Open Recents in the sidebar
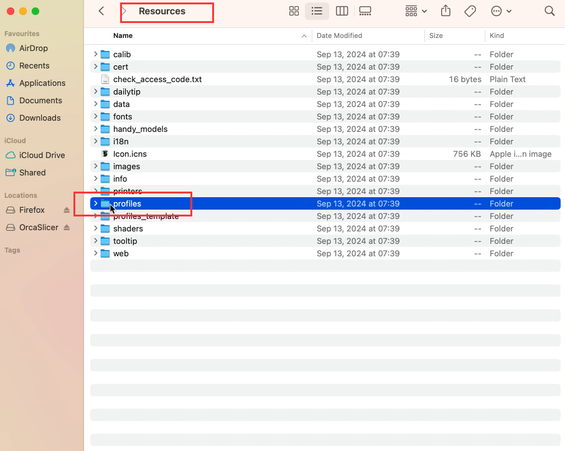Screen dimensions: 565x451 click(28, 65)
